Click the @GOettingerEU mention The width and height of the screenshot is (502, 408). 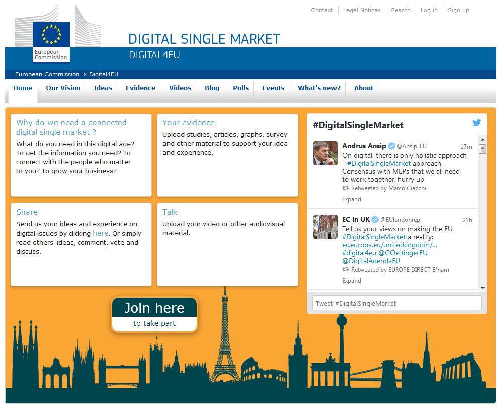tap(403, 253)
